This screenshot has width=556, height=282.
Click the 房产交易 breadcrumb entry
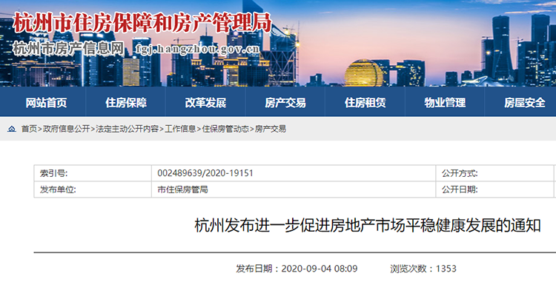(271, 129)
